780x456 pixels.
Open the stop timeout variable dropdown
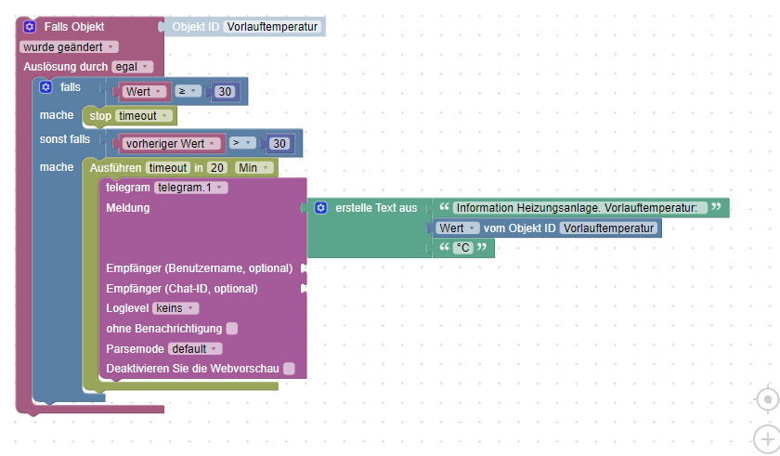(x=144, y=116)
